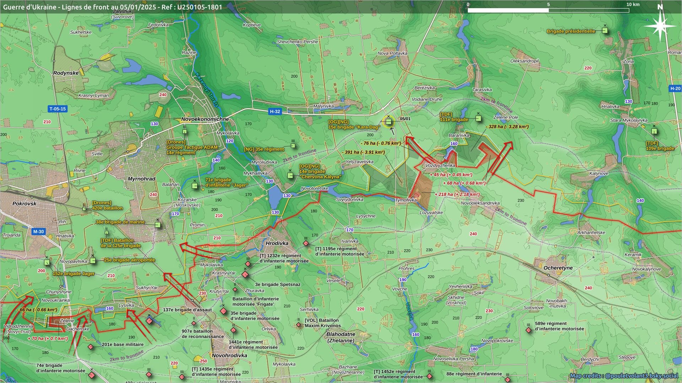Viewport: 682px width, 383px height.
Task: Click the '- 328 ha (- 3.28 km²)' label
Action: pyautogui.click(x=507, y=127)
